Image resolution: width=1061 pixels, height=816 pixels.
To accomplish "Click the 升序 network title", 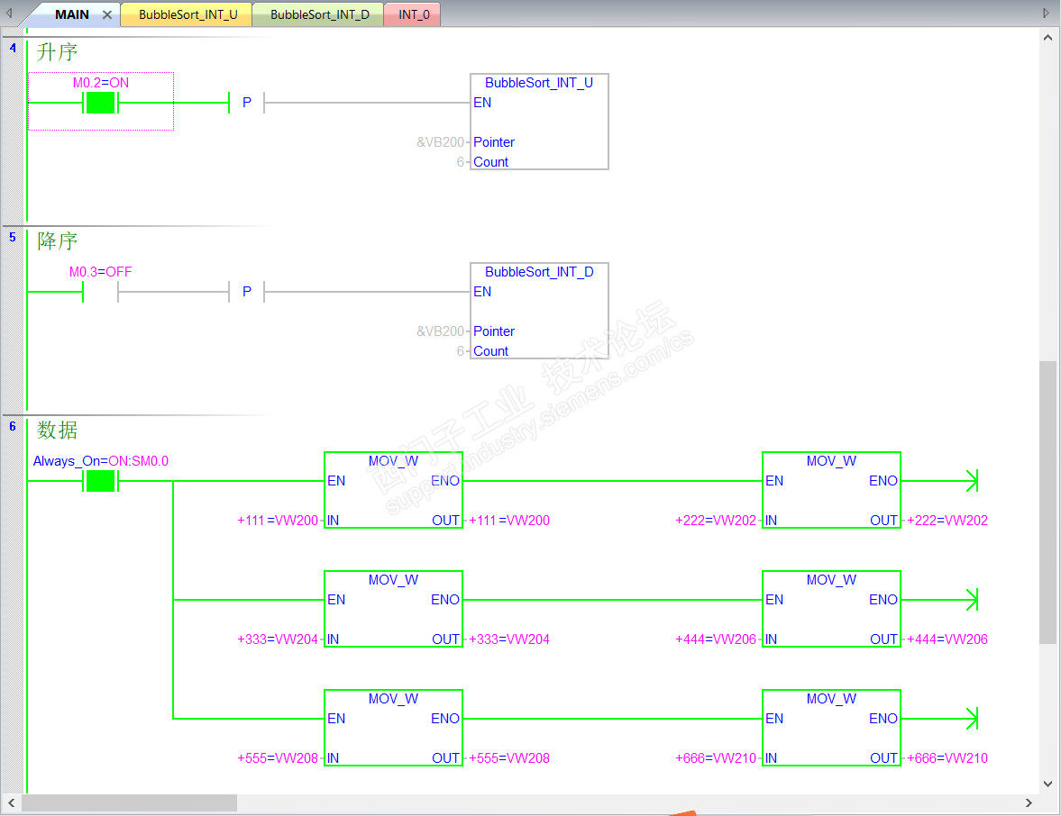I will click(x=58, y=52).
